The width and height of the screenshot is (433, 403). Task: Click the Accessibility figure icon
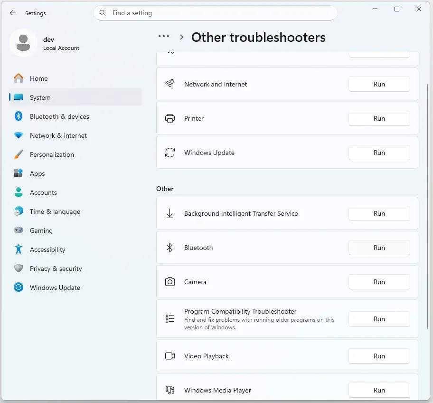[x=19, y=249]
